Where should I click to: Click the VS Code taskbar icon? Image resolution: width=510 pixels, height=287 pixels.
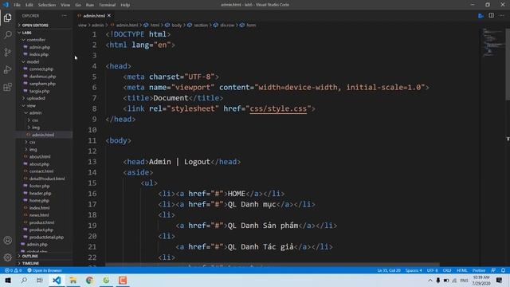[57, 280]
